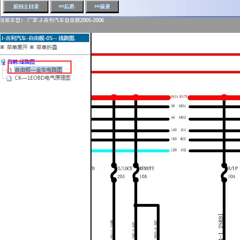Click the H/LP 10A fuse symbol
The image size is (240, 240).
tap(224, 173)
